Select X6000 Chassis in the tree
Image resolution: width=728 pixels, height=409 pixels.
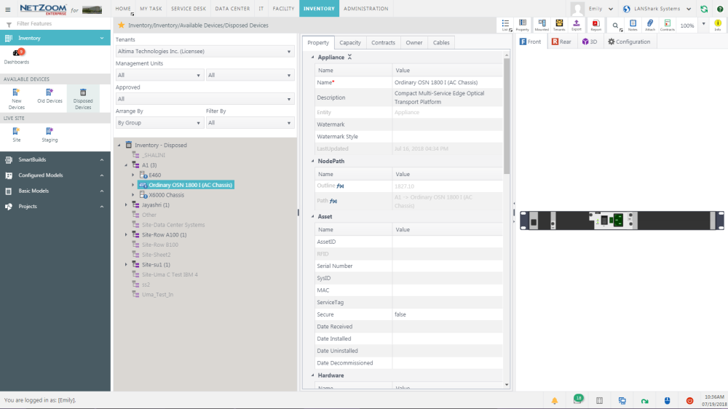coord(166,195)
